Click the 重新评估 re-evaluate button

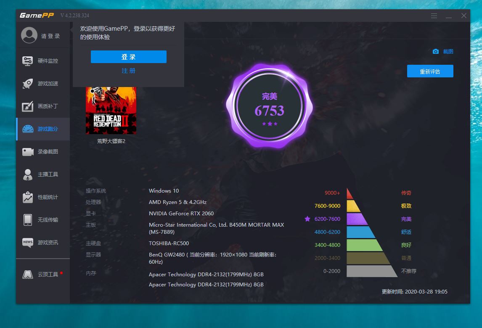click(430, 71)
